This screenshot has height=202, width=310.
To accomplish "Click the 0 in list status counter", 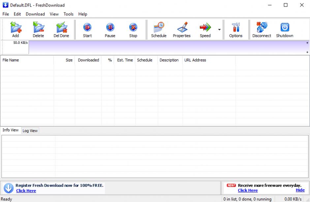I will (x=247, y=199).
